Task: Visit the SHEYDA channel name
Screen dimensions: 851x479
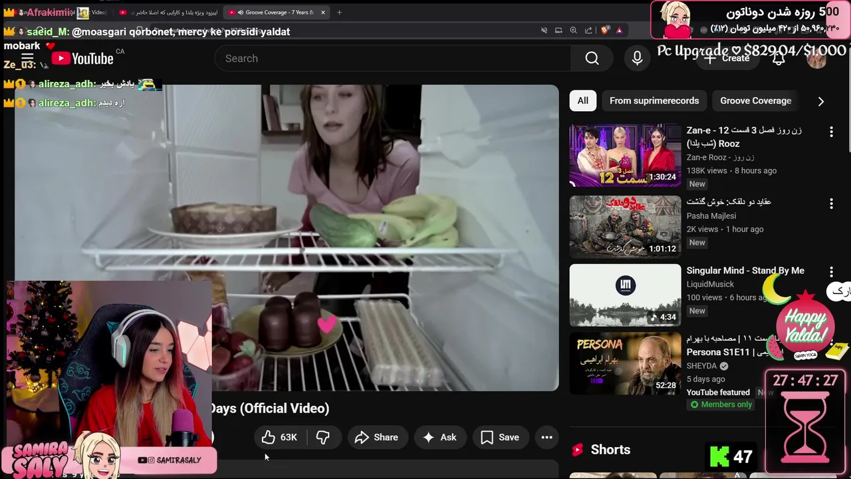Action: 701,366
